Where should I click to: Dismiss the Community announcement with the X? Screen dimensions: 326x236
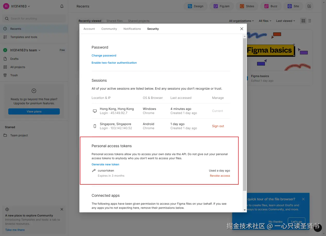(x=62, y=209)
